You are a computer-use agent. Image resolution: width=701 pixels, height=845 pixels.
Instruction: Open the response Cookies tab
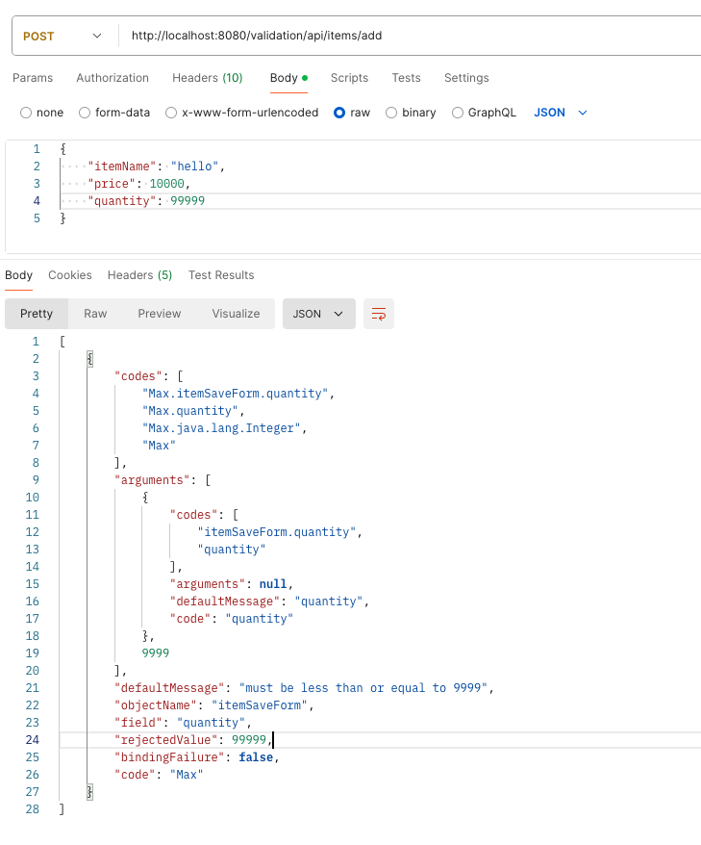coord(70,275)
